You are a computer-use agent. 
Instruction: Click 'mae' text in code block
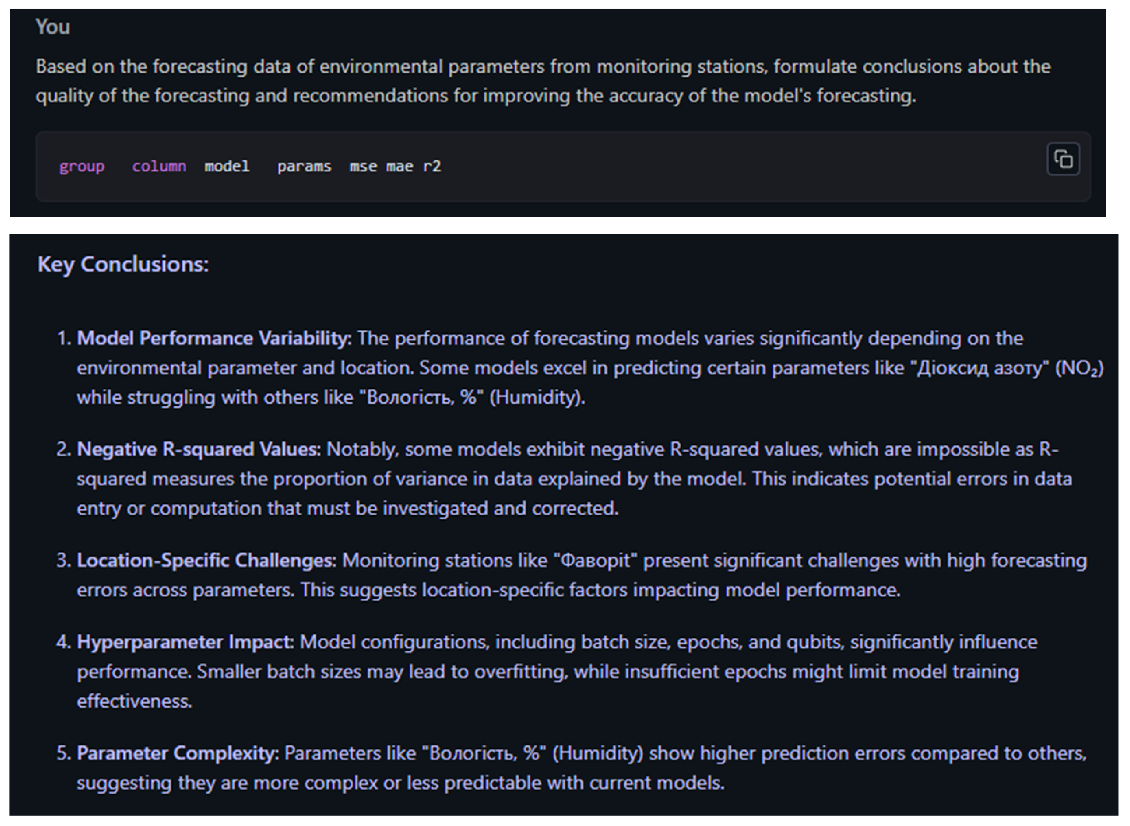(x=399, y=167)
